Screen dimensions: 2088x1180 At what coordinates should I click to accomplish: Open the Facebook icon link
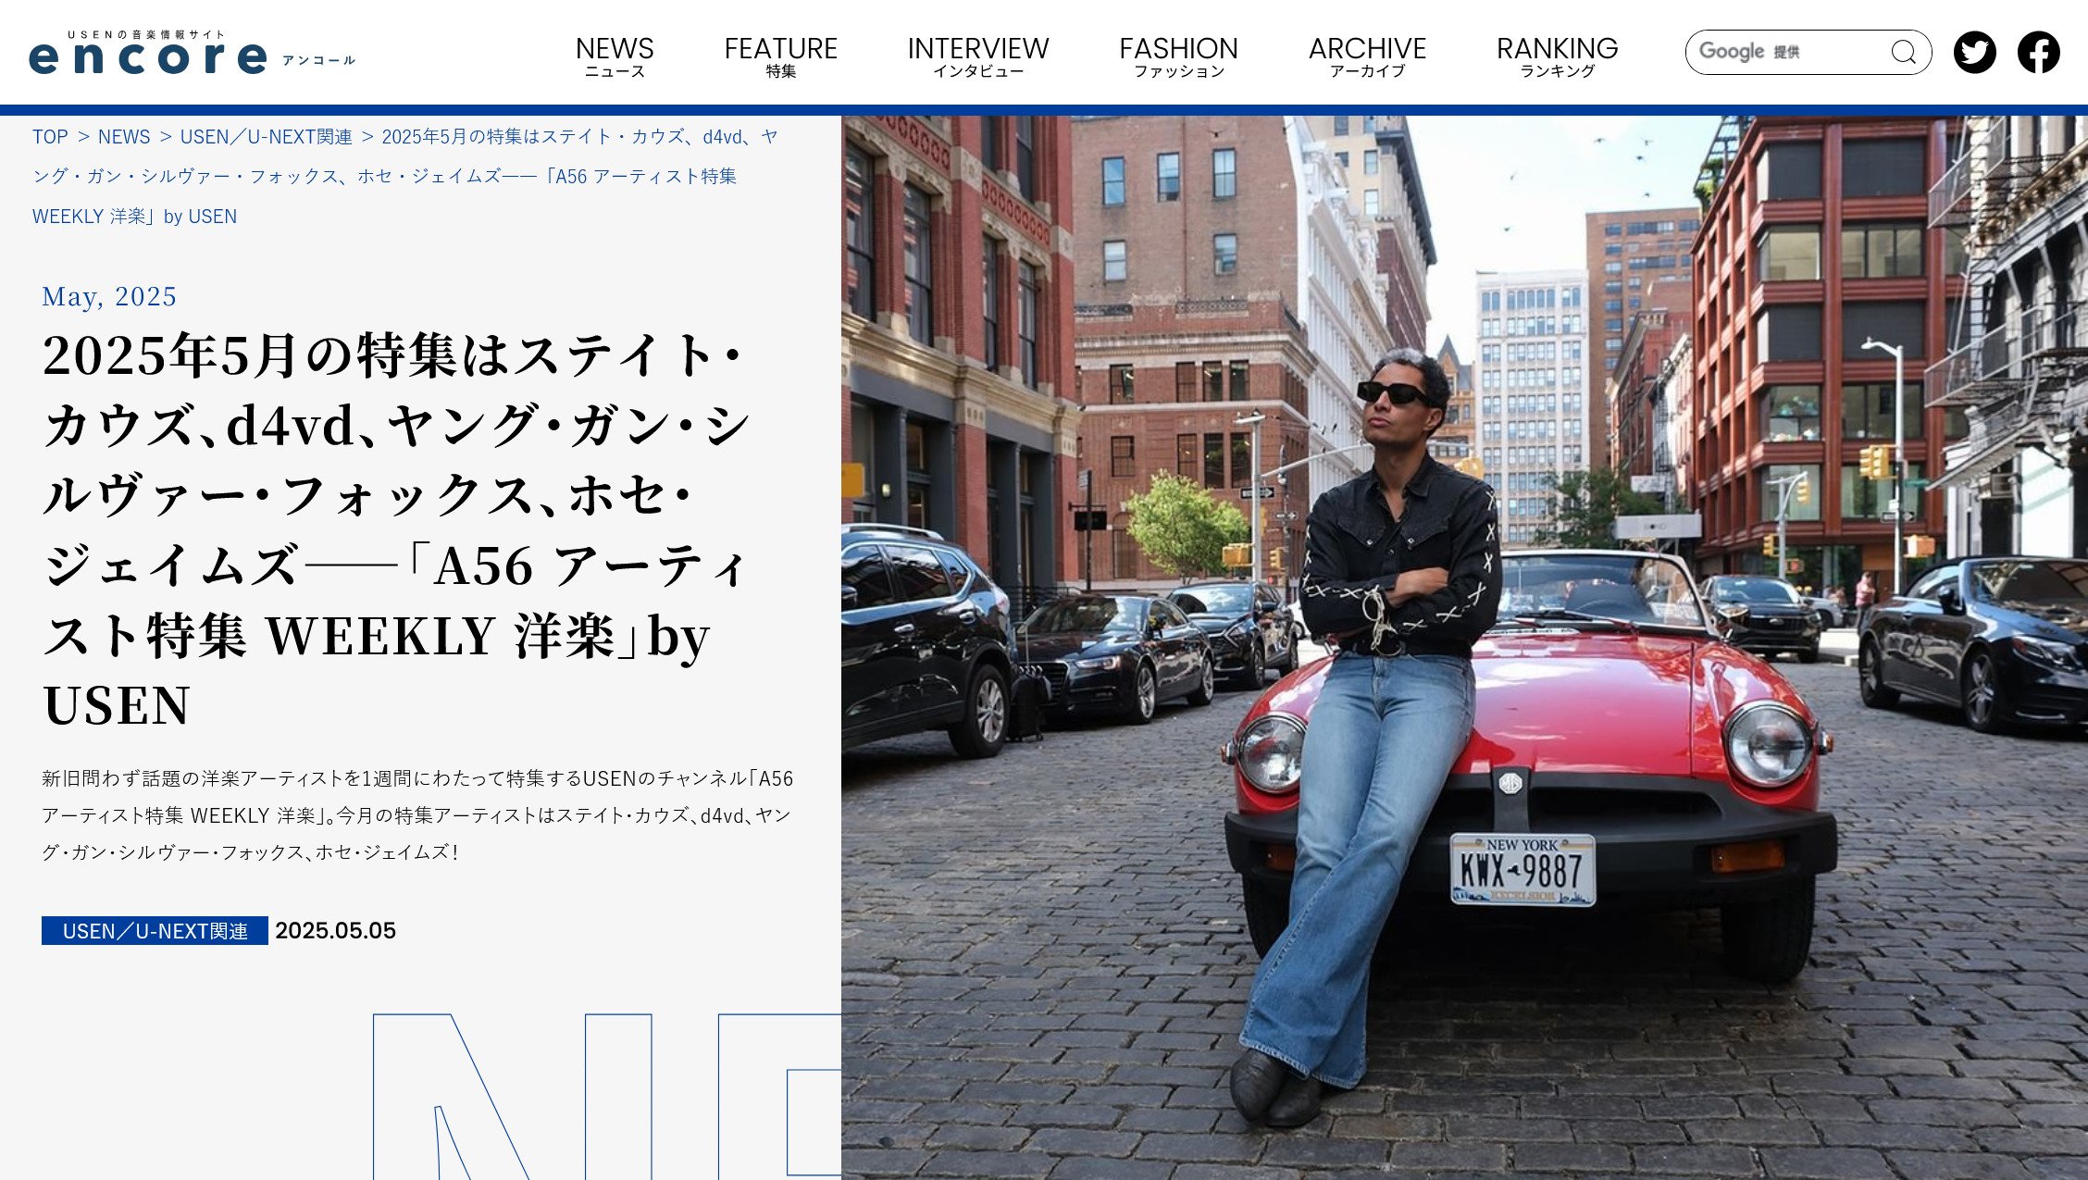(x=2038, y=52)
